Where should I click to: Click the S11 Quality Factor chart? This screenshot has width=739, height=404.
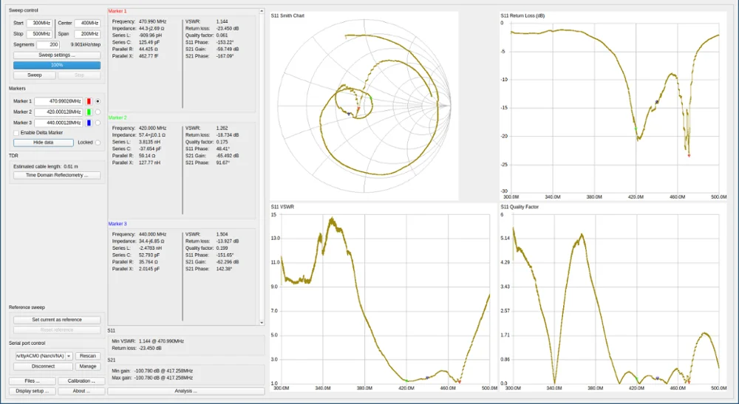613,298
